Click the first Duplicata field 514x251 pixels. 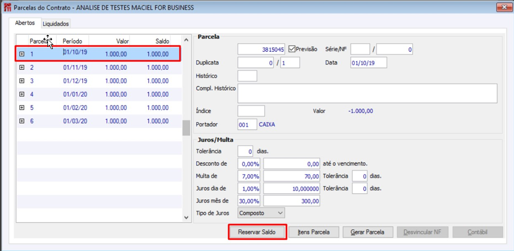tap(256, 62)
